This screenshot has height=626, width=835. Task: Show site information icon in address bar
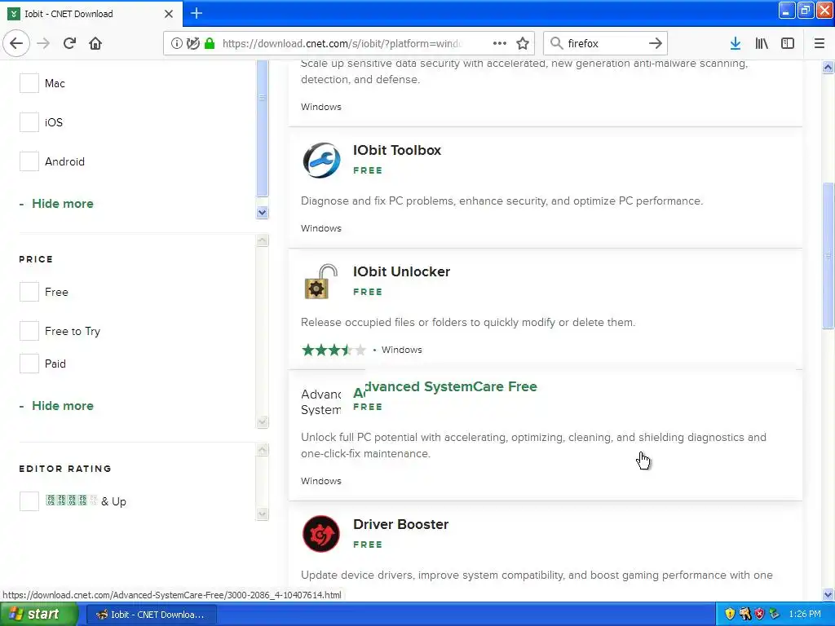point(176,43)
